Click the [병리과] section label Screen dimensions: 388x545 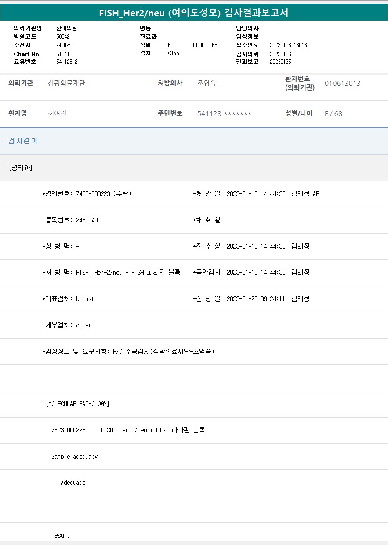click(x=20, y=167)
